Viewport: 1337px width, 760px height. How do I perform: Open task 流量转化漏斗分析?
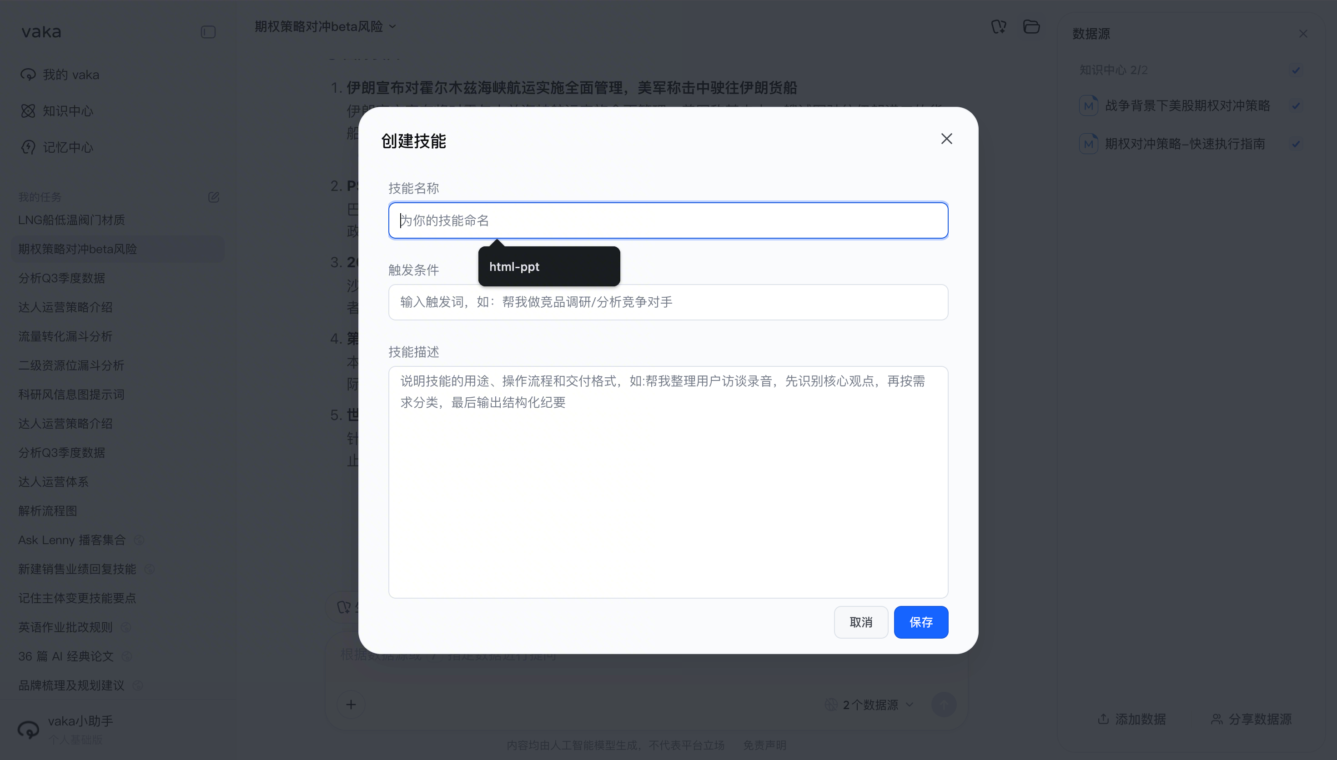(x=65, y=336)
